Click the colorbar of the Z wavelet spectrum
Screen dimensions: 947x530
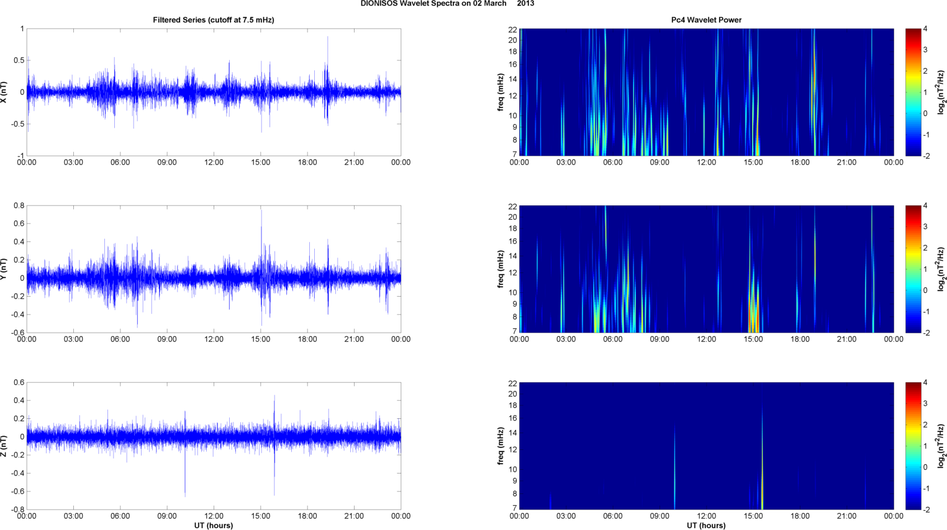pyautogui.click(x=913, y=446)
